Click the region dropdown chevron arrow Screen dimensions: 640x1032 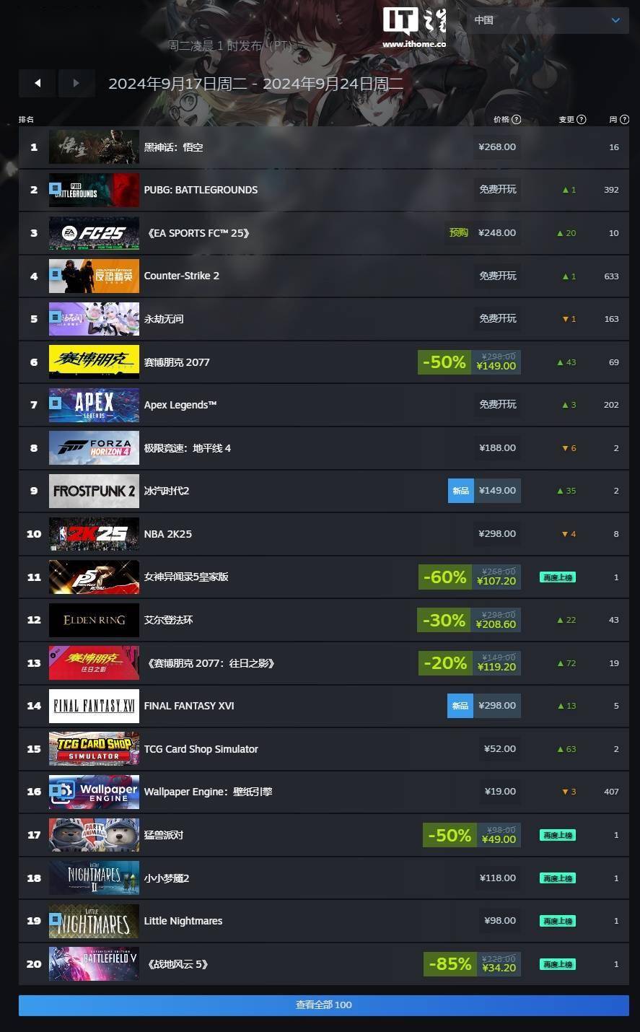click(x=615, y=20)
